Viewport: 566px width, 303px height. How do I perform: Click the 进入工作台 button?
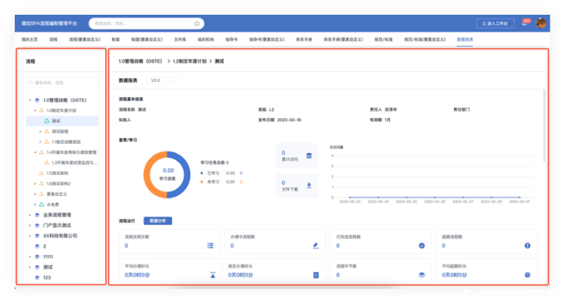pyautogui.click(x=495, y=24)
